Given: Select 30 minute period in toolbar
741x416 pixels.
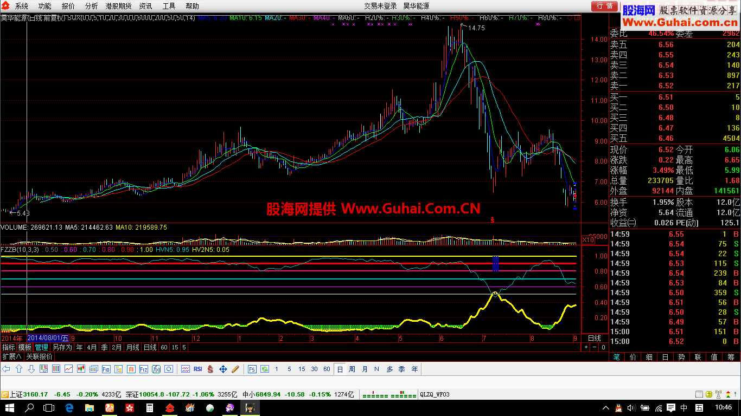Looking at the screenshot, I should (314, 369).
